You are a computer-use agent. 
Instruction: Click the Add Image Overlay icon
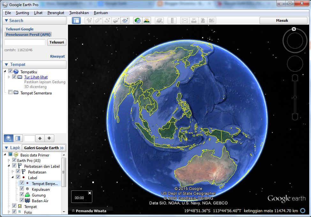(x=116, y=20)
